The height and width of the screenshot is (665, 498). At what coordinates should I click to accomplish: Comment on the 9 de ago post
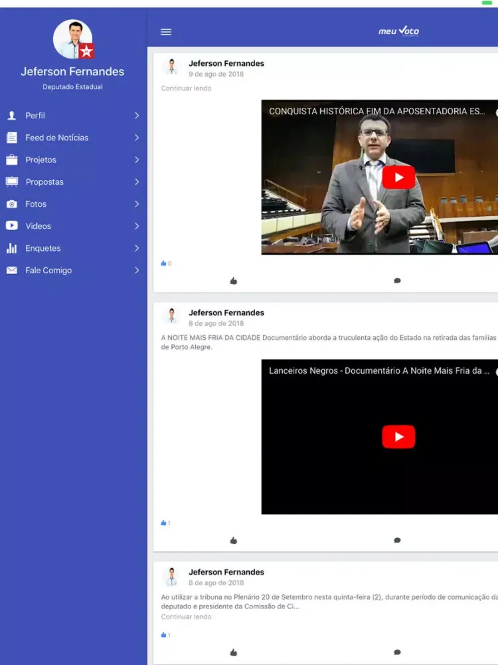tap(397, 281)
